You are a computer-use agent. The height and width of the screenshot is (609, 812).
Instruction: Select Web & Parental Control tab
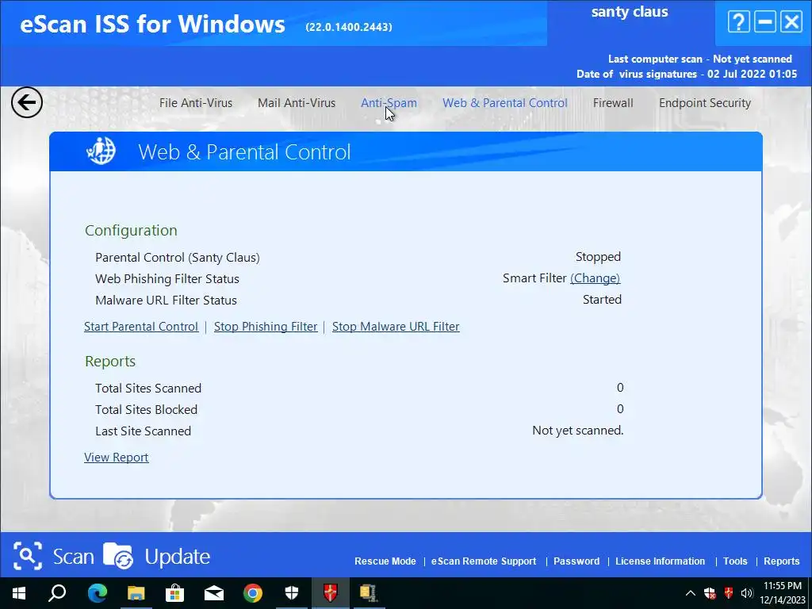pyautogui.click(x=505, y=103)
